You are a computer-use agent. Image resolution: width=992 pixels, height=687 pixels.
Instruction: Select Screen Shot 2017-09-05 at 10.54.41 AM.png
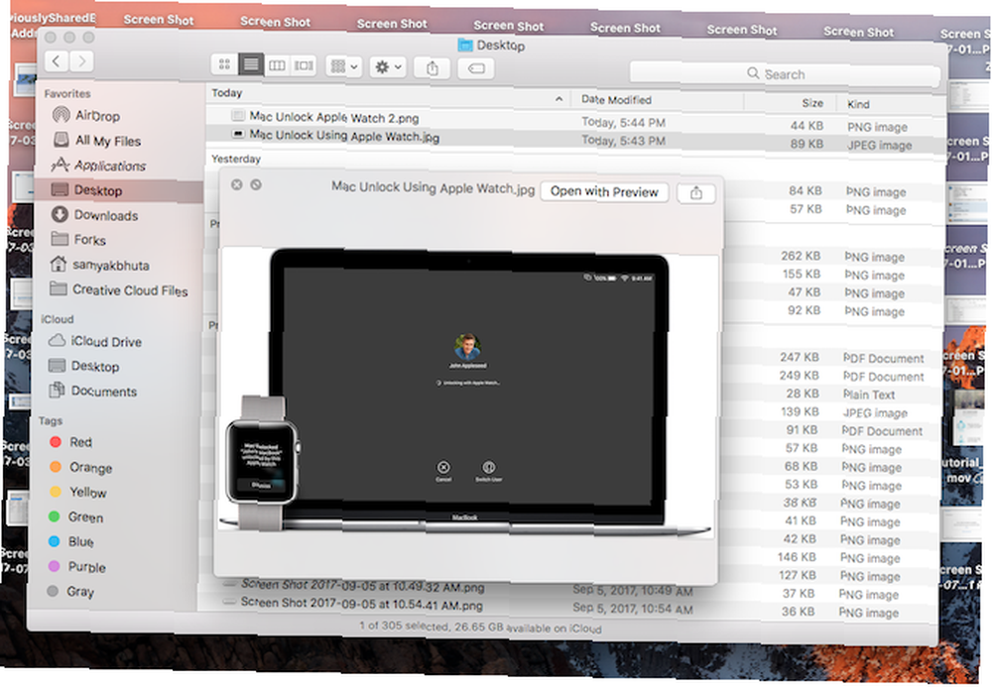[361, 604]
